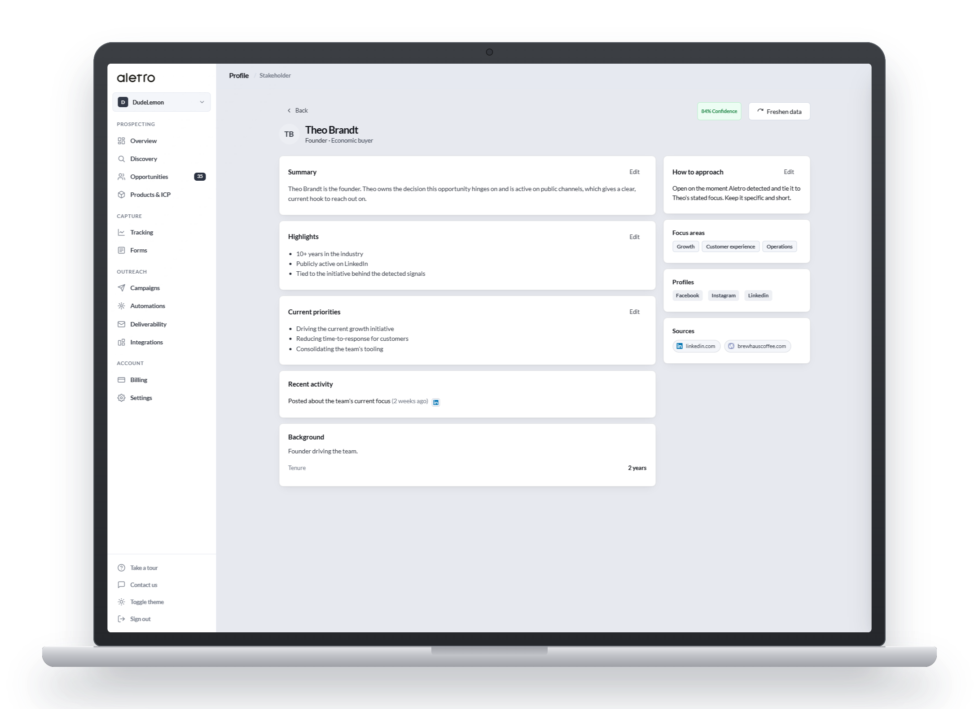Click 'Consolidating the team's tooling' priority
Image resolution: width=979 pixels, height=709 pixels.
[339, 349]
